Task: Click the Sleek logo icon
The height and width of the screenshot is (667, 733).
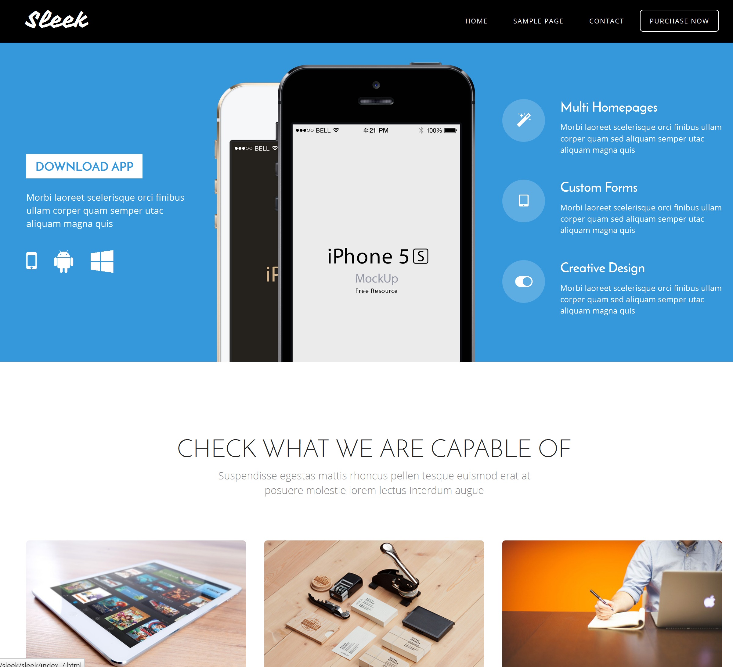Action: (x=58, y=20)
